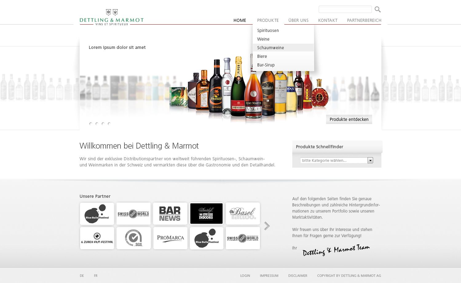
Task: Select the fourth slider pagination dot
Action: (x=109, y=124)
